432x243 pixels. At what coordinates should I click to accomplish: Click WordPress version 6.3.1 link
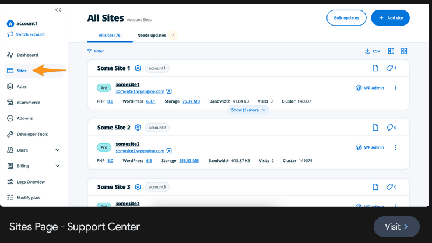(x=150, y=101)
